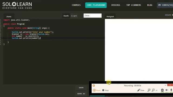Viewport: 173px width, 97px height.
Task: Click the recorder app icon
Action: 94,86
